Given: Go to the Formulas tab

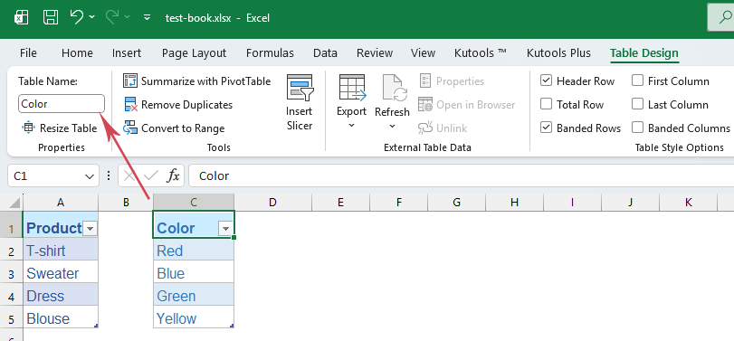Looking at the screenshot, I should (270, 52).
